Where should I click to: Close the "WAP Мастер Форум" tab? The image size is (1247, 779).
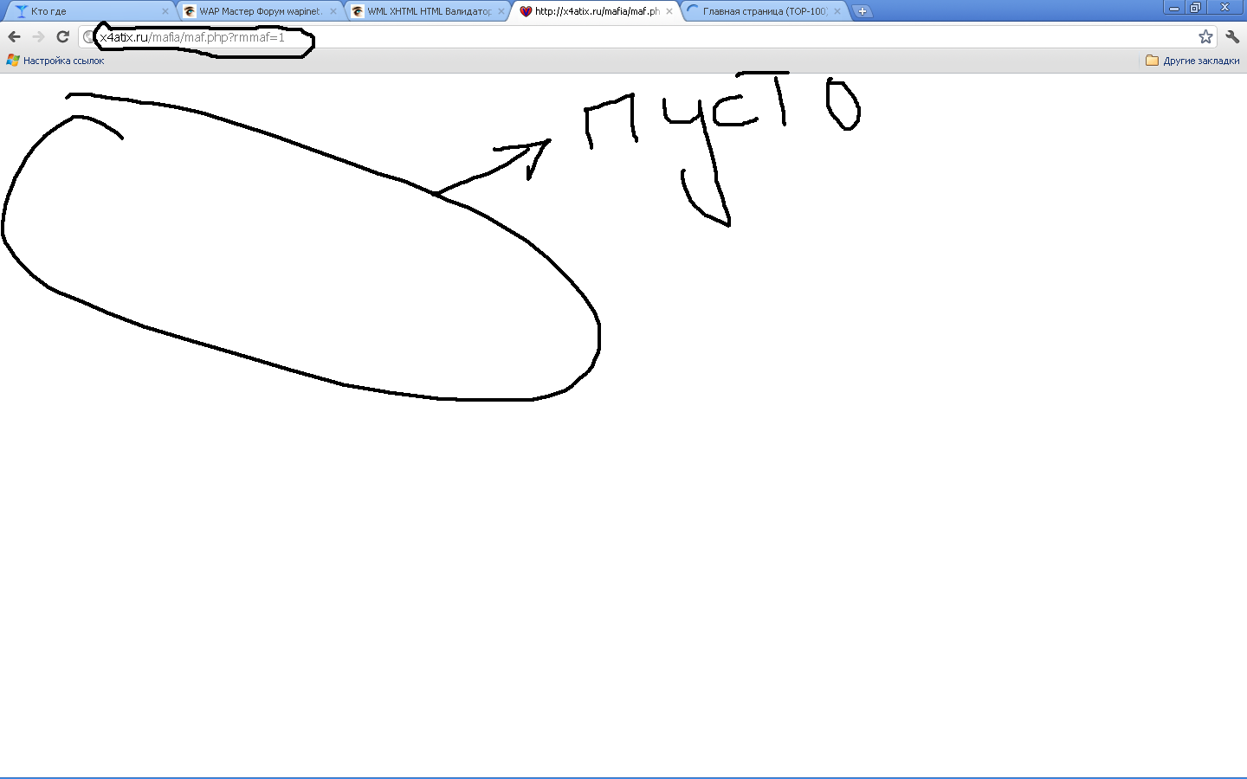[x=333, y=11]
